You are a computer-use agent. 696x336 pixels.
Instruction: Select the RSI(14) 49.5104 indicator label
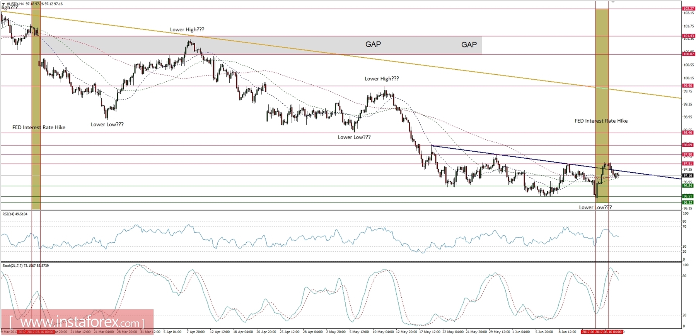[x=15, y=214]
